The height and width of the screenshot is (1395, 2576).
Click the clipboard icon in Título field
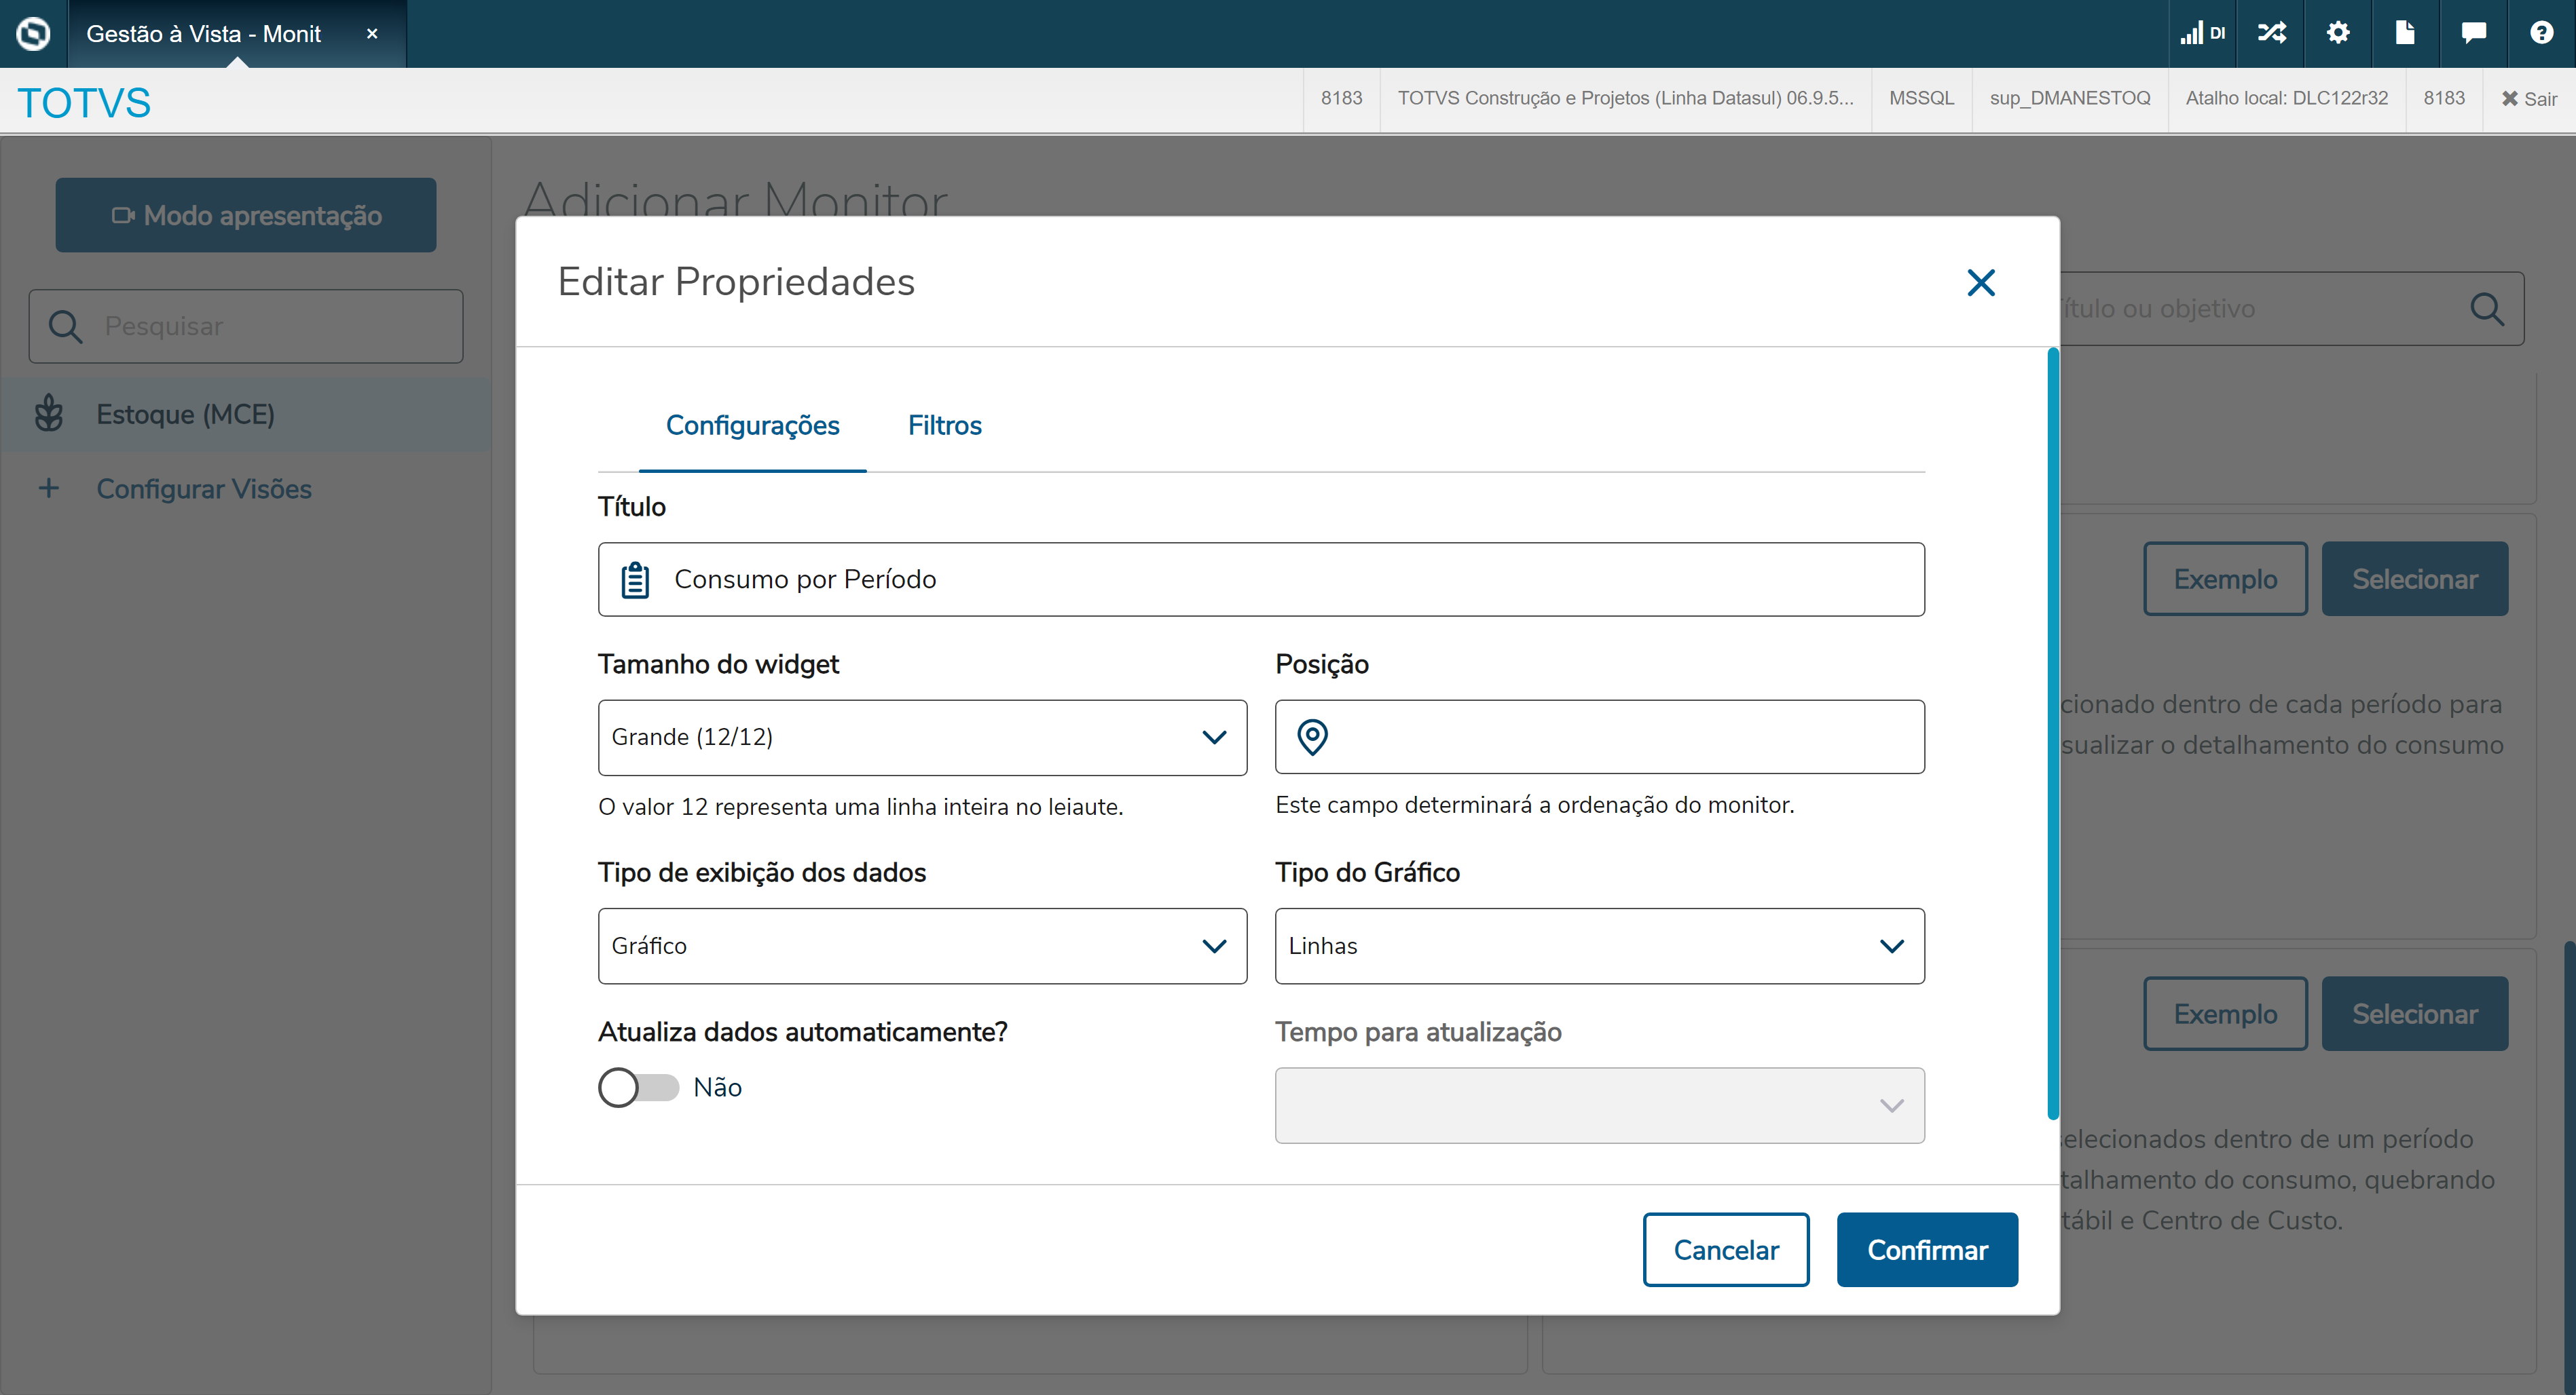(x=635, y=579)
